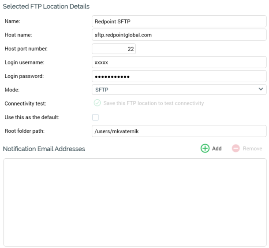Click the 'Add' text button
The width and height of the screenshot is (269, 248).
217,149
